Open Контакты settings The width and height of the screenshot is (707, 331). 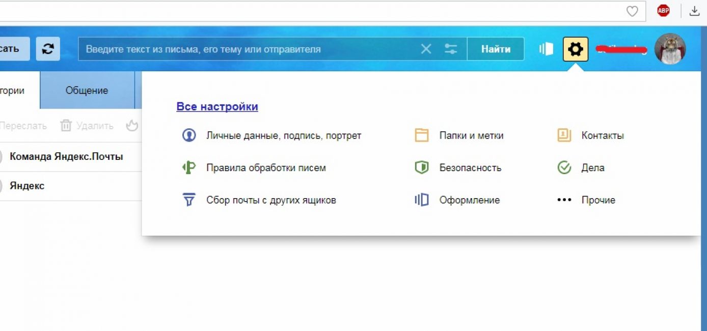pos(603,135)
